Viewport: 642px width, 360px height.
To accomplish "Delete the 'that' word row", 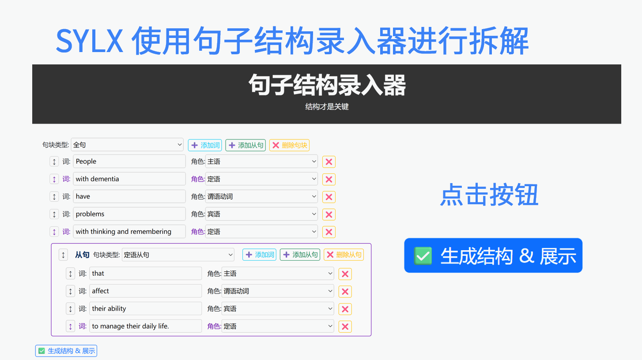I will coord(345,274).
